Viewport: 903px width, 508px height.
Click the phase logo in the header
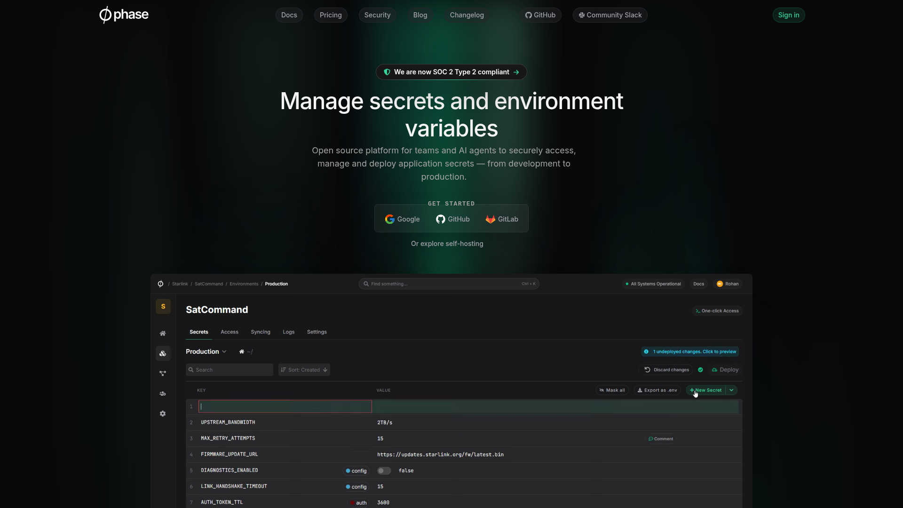click(x=124, y=15)
